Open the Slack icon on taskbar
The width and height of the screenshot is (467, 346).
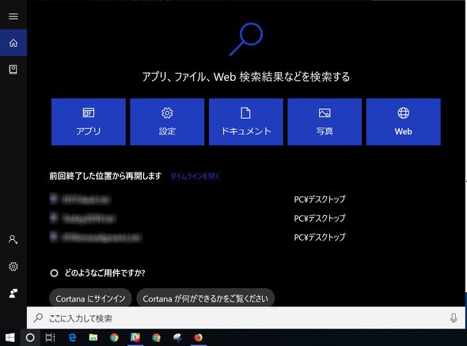click(135, 337)
